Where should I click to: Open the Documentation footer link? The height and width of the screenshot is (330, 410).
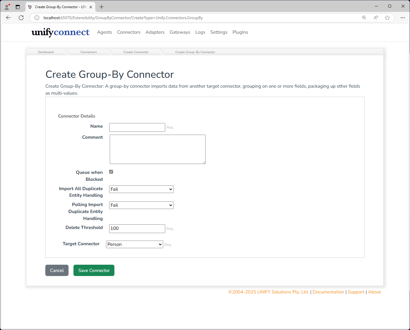click(328, 292)
